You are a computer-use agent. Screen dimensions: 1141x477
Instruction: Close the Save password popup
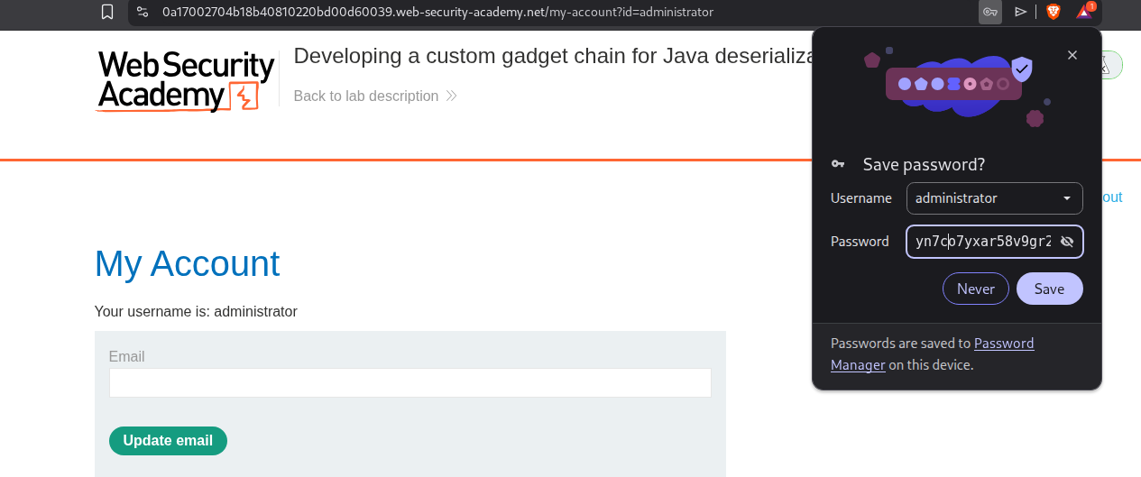pos(1072,55)
